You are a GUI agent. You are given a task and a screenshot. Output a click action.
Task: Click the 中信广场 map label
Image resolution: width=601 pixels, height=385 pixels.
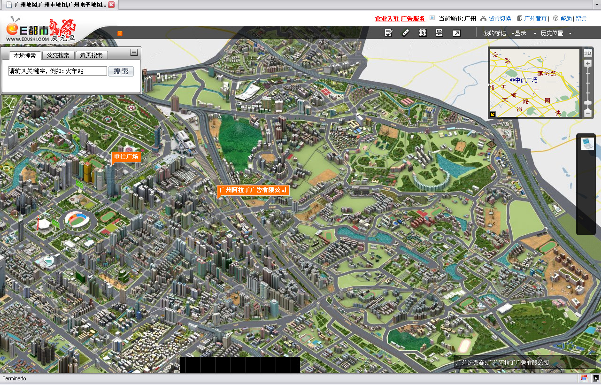[126, 157]
